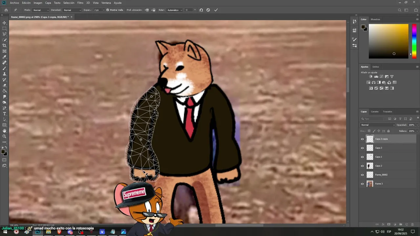This screenshot has height=236, width=420.
Task: Add a Brightness/Contrast adjustment
Action: tap(371, 76)
